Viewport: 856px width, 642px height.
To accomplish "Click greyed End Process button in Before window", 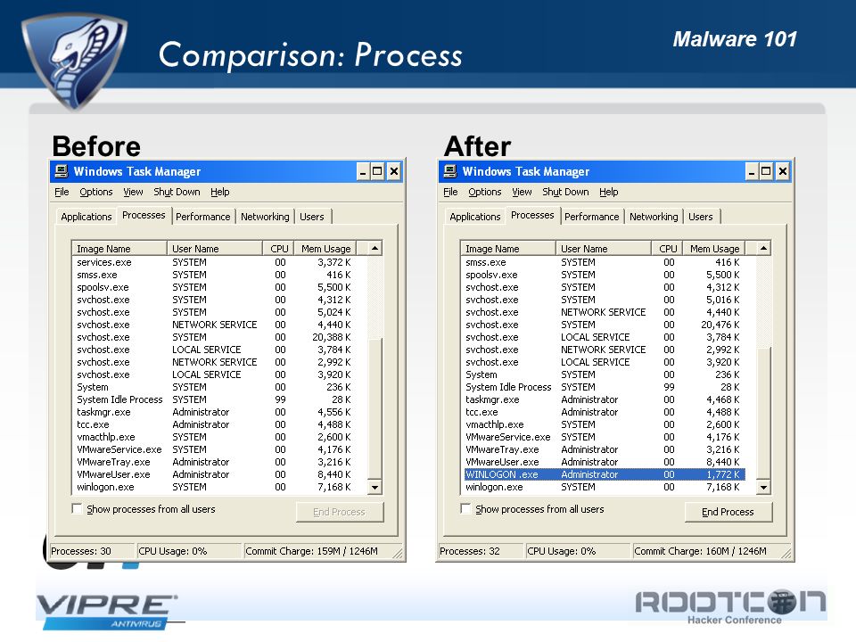I will click(x=340, y=512).
